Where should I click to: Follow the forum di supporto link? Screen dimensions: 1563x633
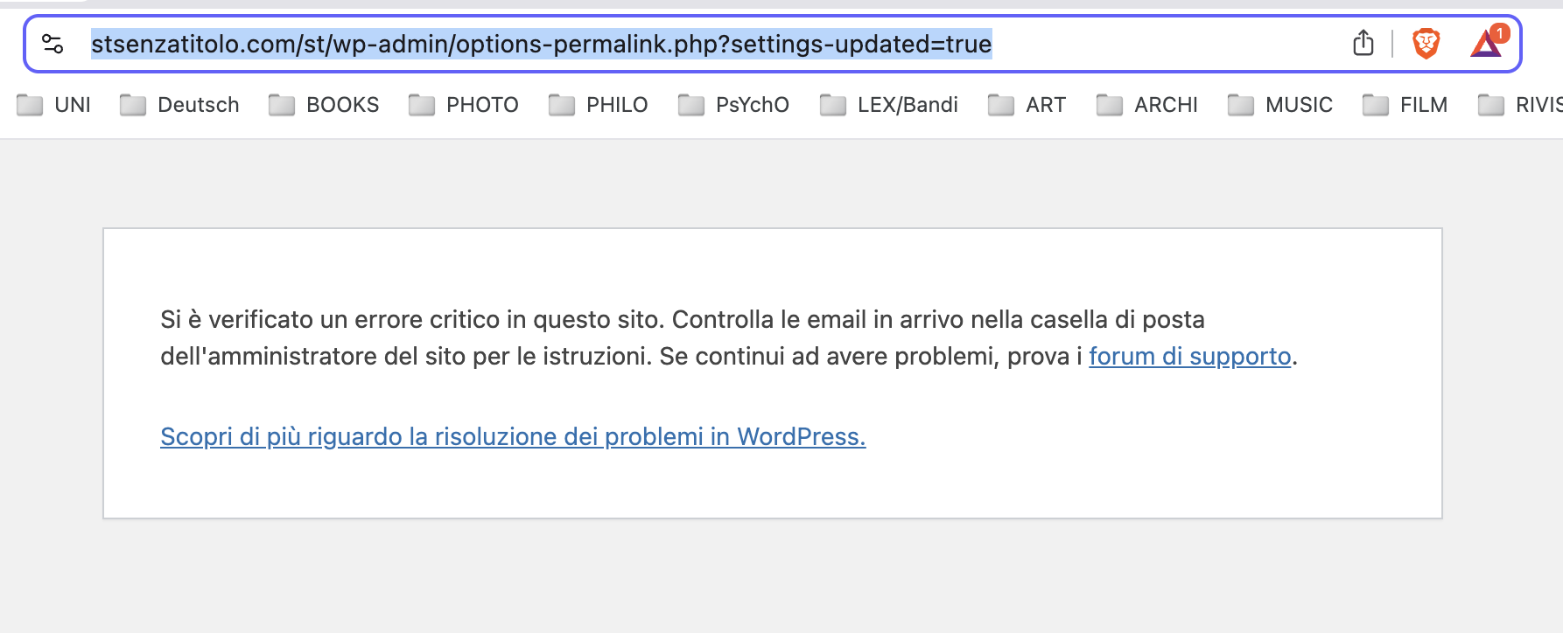tap(1190, 357)
